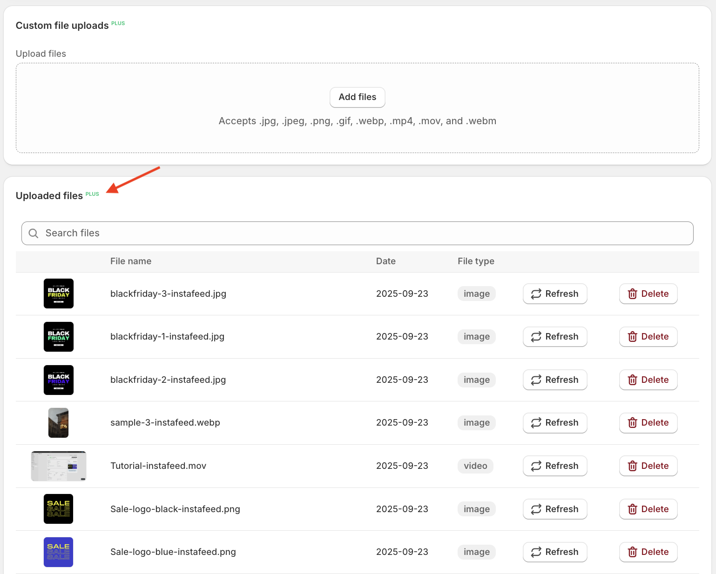
Task: Click the image badge for sample-3-instafeed.webp
Action: tap(476, 423)
